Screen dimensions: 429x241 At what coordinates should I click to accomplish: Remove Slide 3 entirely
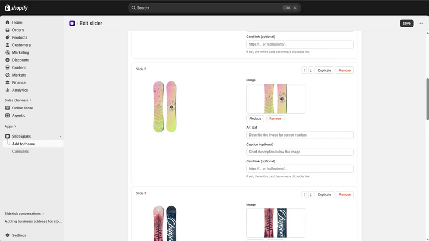click(344, 194)
